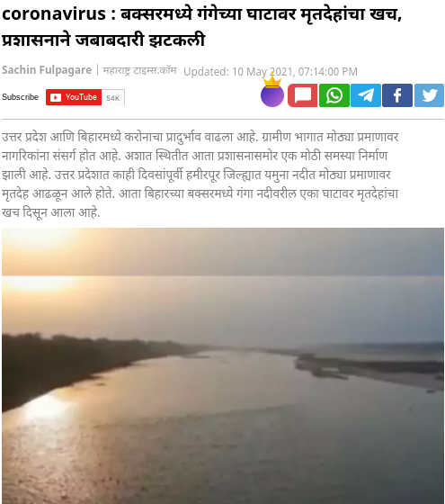The width and height of the screenshot is (445, 504).
Task: Open author Sachin Fulpagare's profile link
Action: (47, 70)
